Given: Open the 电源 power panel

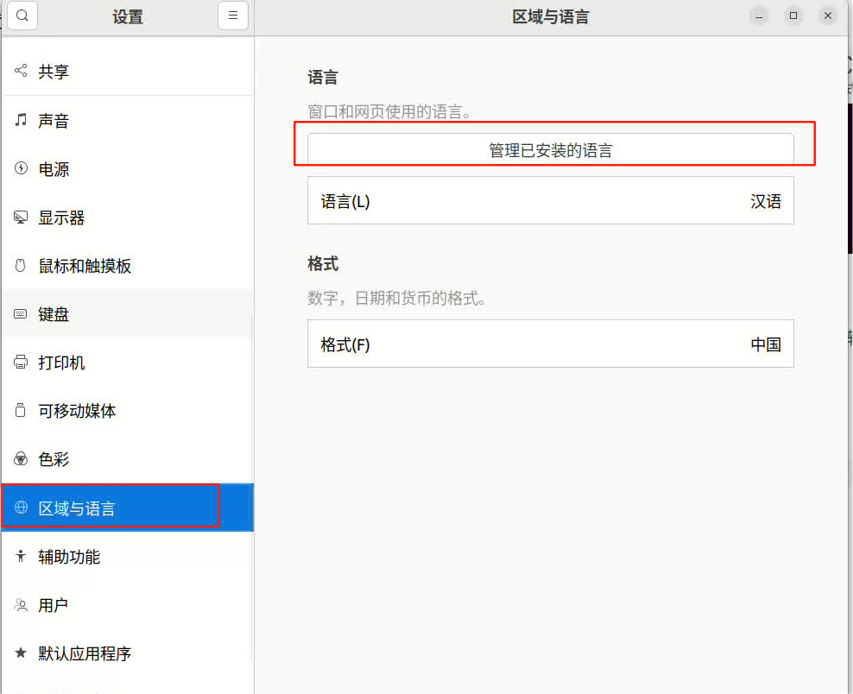Looking at the screenshot, I should click(128, 169).
